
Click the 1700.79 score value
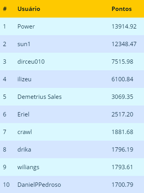click(x=122, y=185)
